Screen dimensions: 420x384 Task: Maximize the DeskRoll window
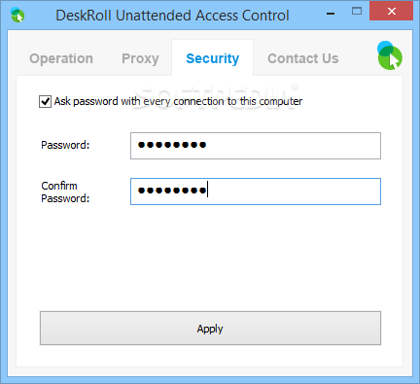(x=357, y=12)
